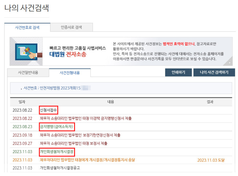Screen dimensions: 238x176
Task: Click the bullet marker before 사건번호
Action: coord(21,89)
